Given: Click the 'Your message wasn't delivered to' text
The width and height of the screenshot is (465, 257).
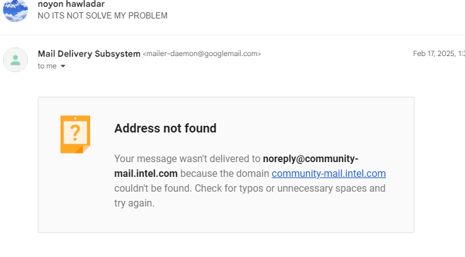Looking at the screenshot, I should (188, 158).
